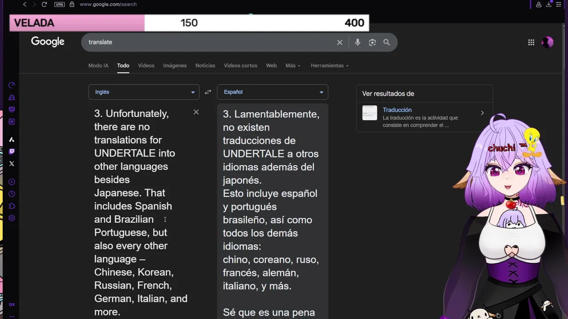The height and width of the screenshot is (319, 568).
Task: Start voice search with microphone
Action: (358, 43)
